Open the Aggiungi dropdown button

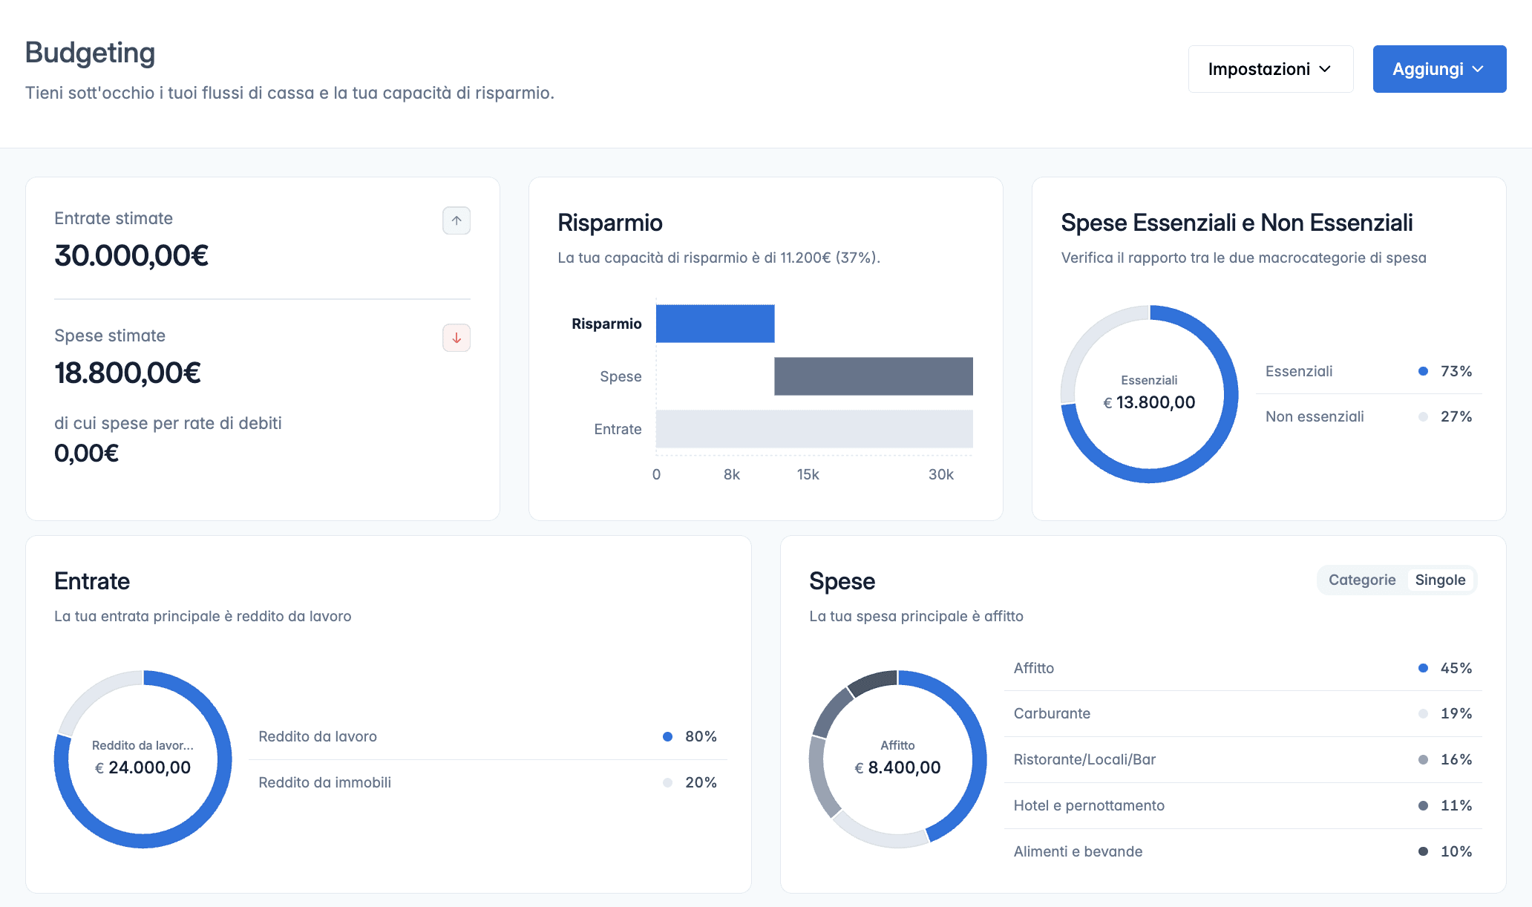(1439, 69)
